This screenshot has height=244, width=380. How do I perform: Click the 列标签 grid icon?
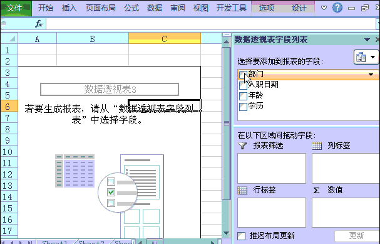coord(317,146)
